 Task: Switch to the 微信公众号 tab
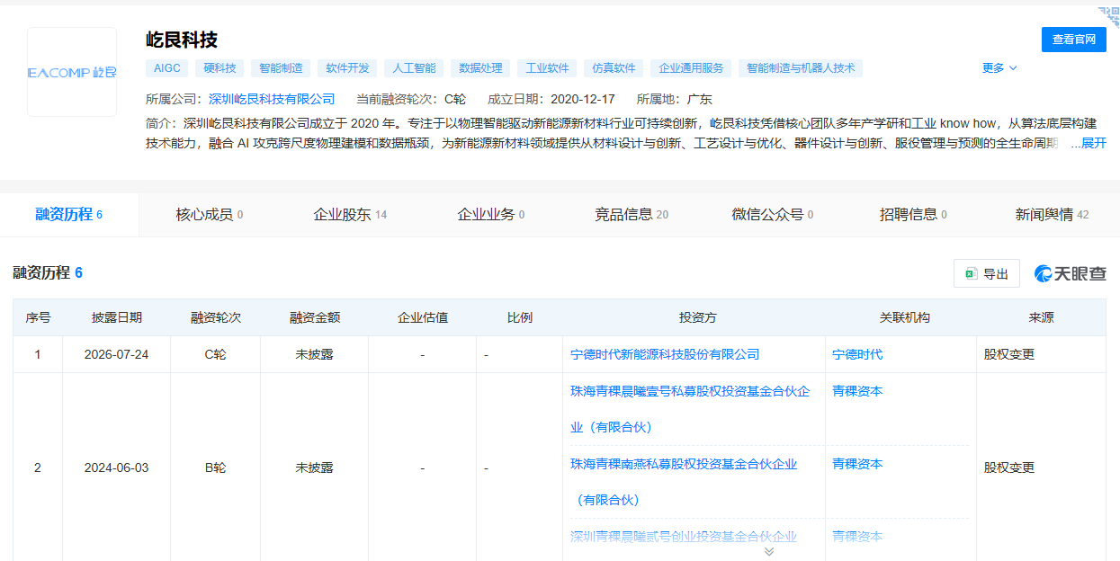click(x=773, y=215)
